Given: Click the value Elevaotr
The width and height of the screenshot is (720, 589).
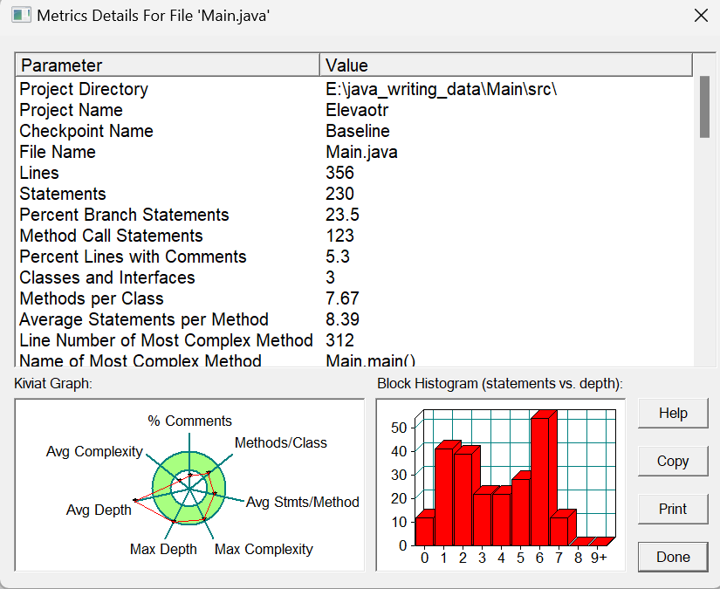Looking at the screenshot, I should click(357, 110).
